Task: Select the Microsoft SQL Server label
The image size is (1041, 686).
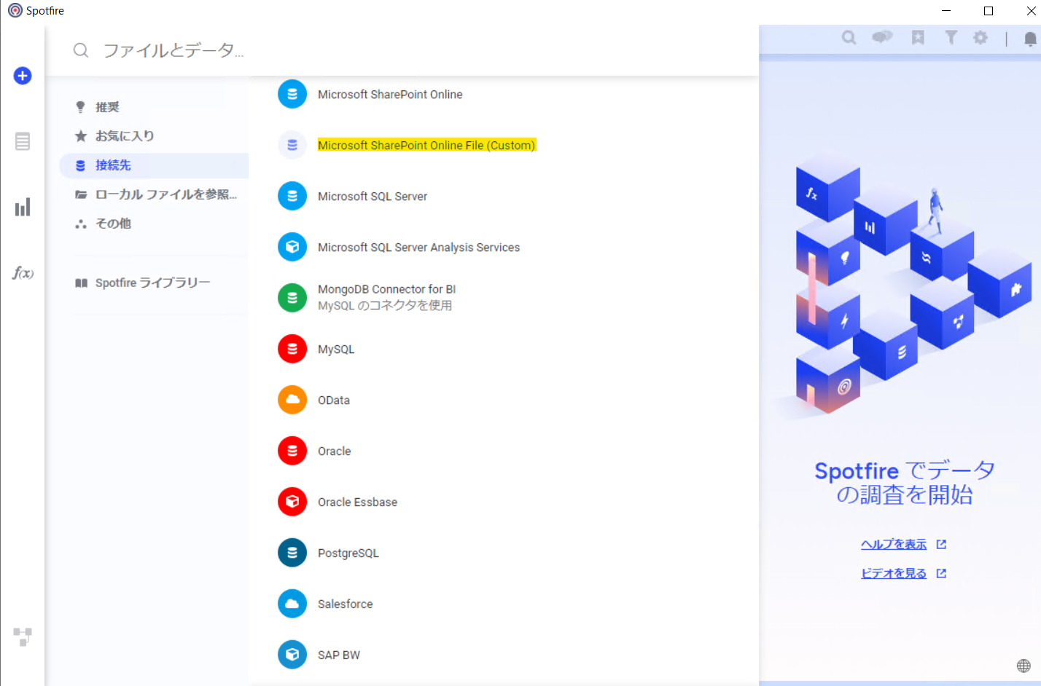Action: coord(373,196)
